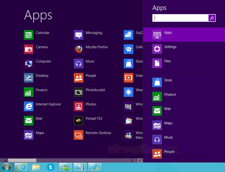Search within Maps in the search pane

[x=184, y=125]
